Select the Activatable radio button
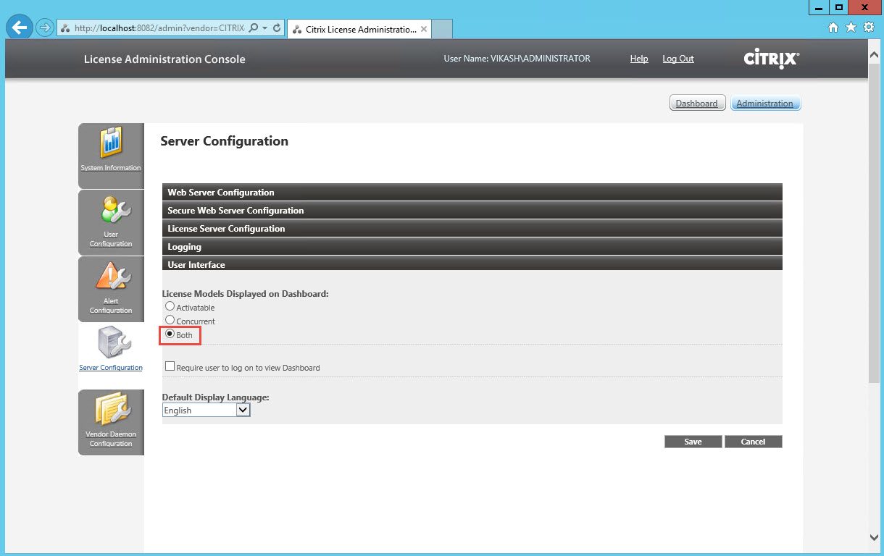The height and width of the screenshot is (556, 884). click(170, 306)
